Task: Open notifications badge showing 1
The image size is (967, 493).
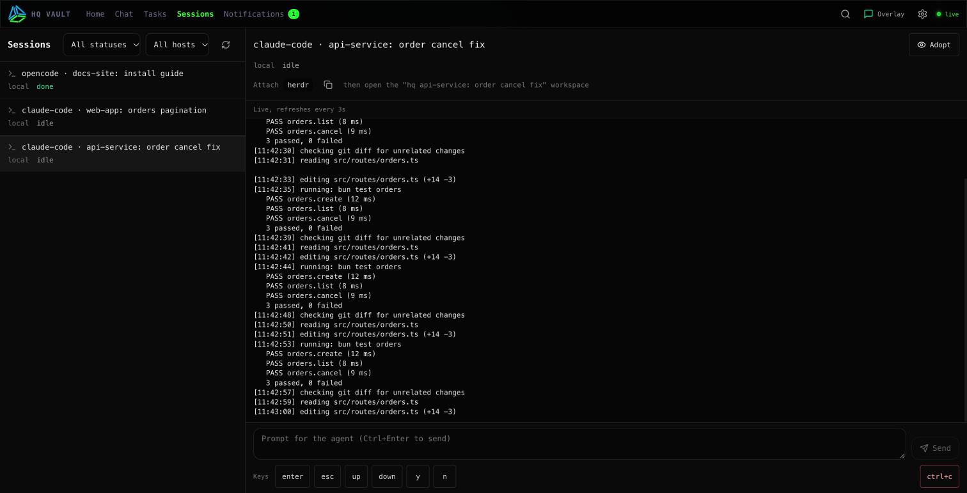Action: pos(294,14)
